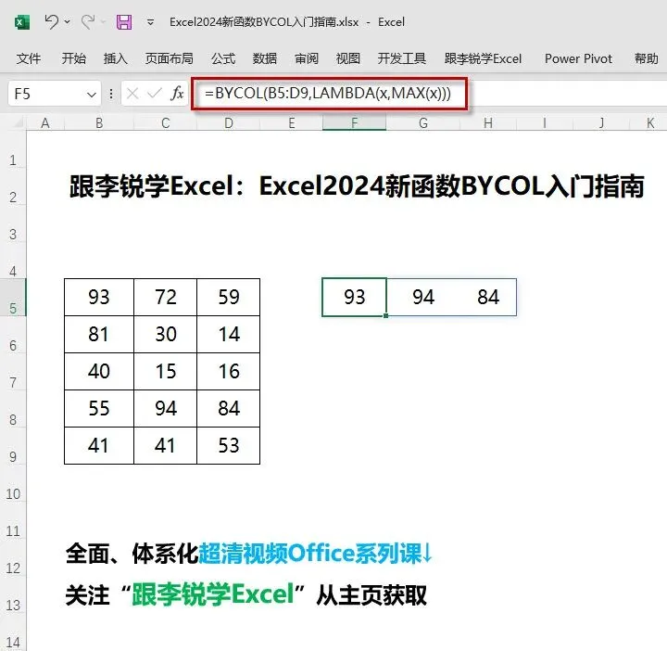Open the 跟李锐学Excel custom tab
Viewport: 667px width, 651px height.
[x=483, y=58]
